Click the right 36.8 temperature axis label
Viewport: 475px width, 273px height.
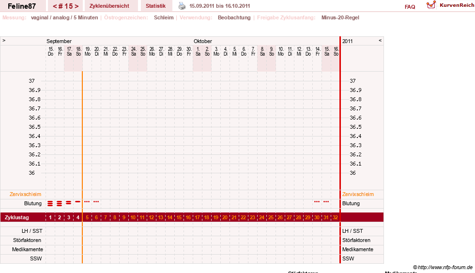pyautogui.click(x=355, y=99)
